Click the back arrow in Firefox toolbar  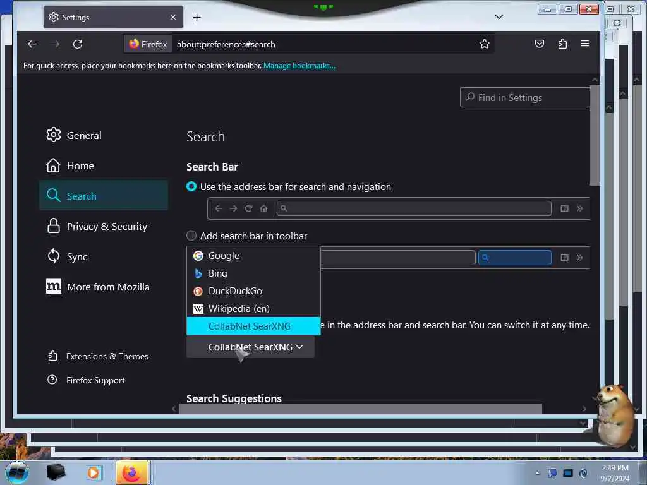(32, 44)
